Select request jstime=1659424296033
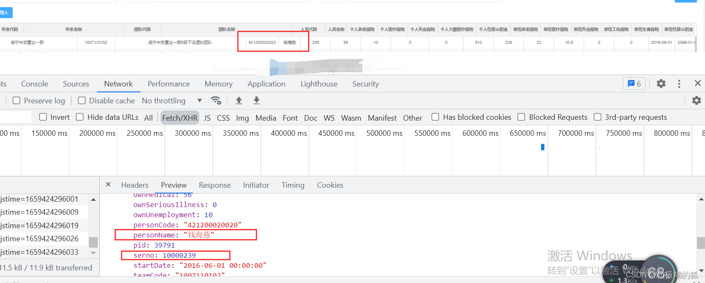This screenshot has height=283, width=705. tap(44, 252)
